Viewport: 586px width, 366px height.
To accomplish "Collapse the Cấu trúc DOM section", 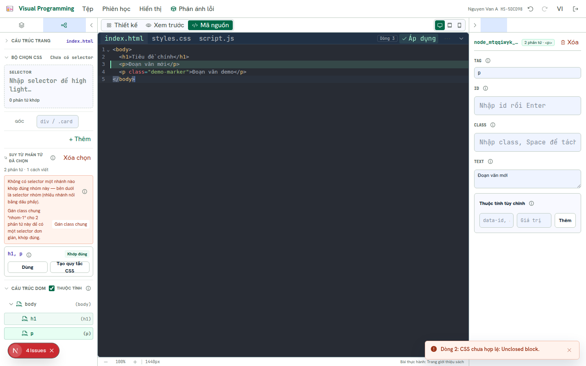I will (7, 288).
